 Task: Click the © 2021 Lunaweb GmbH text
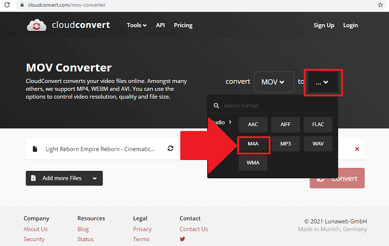[336, 221]
